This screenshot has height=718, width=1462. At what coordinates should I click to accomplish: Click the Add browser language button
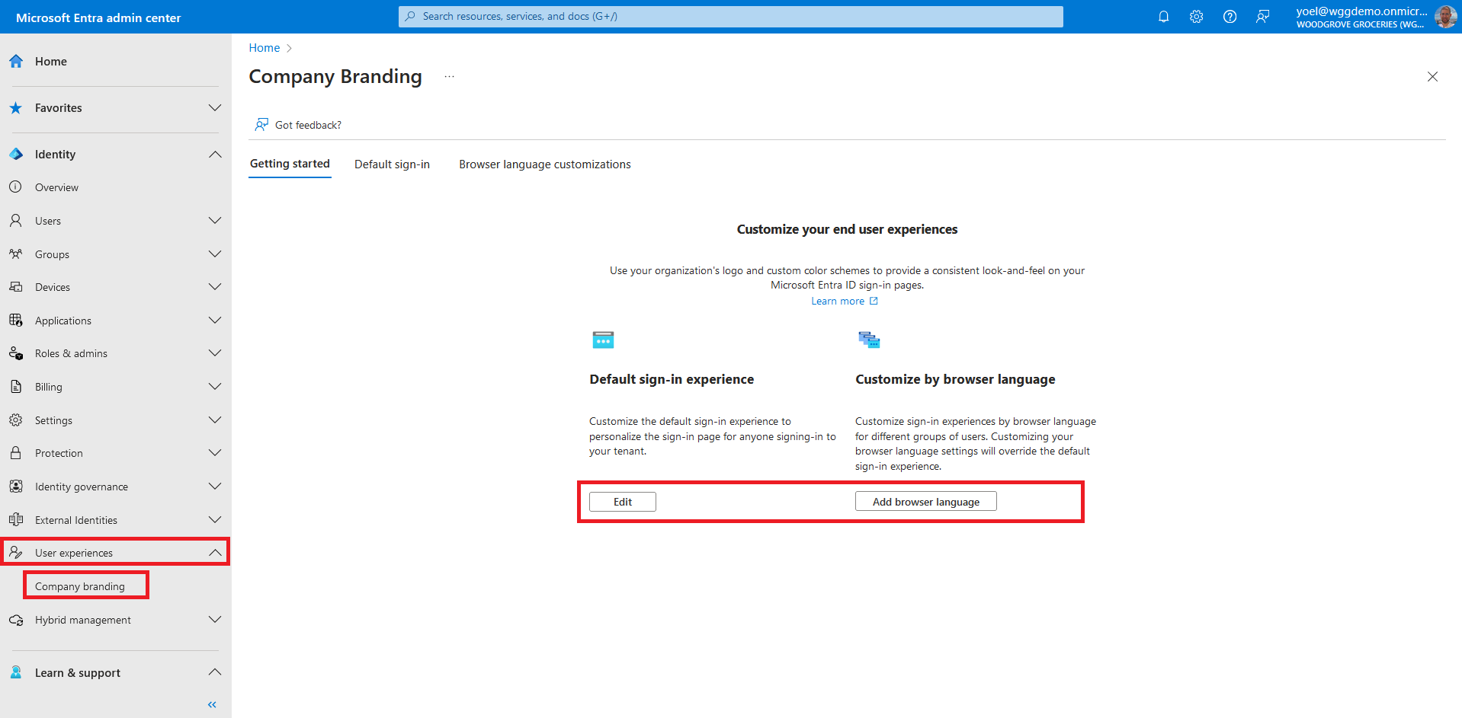[x=925, y=502]
